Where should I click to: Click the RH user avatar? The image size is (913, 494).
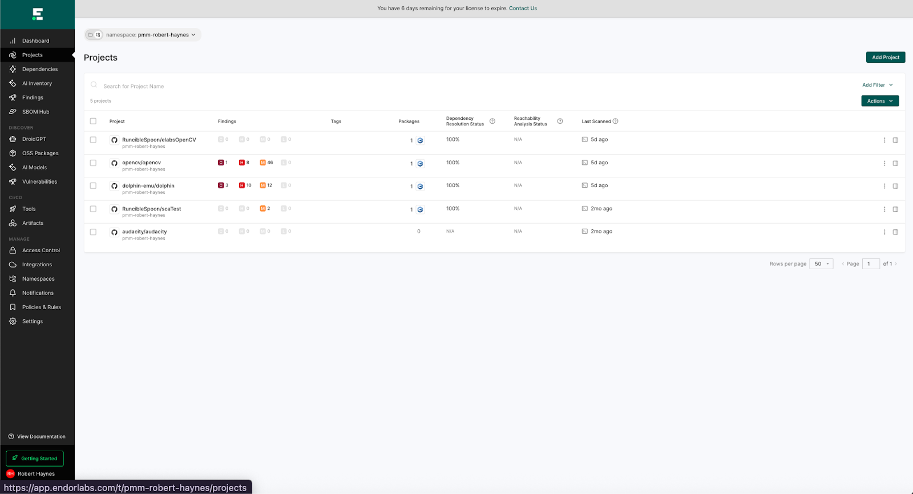point(10,473)
